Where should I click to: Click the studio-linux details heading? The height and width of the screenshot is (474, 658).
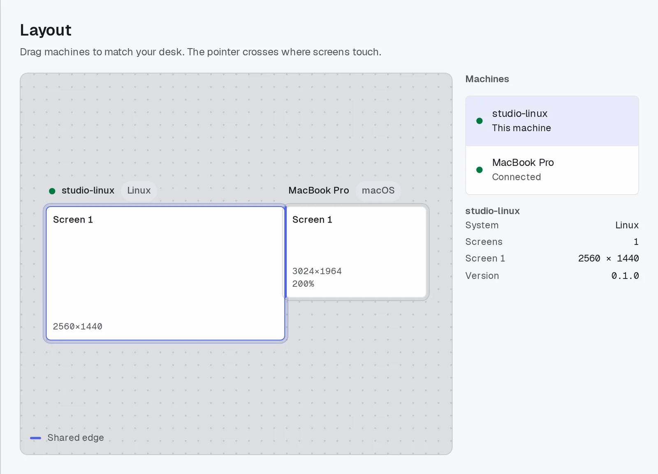click(493, 211)
